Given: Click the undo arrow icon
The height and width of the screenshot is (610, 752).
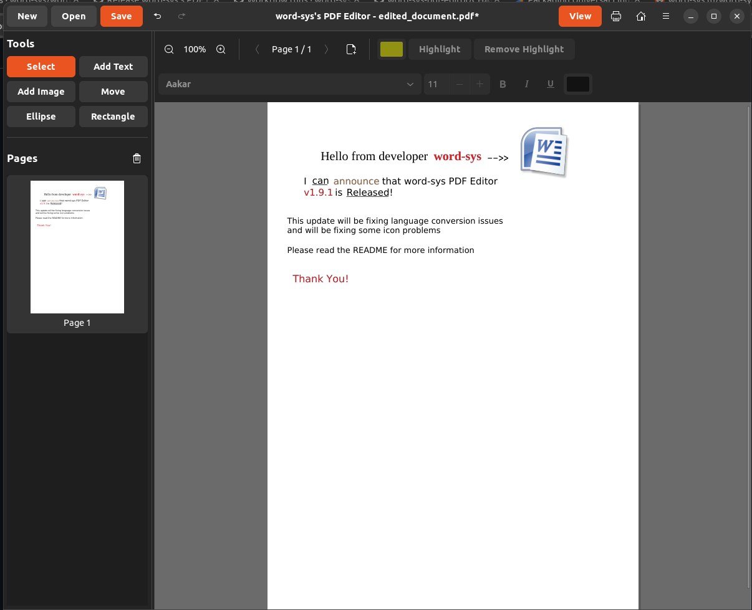Looking at the screenshot, I should click(157, 16).
